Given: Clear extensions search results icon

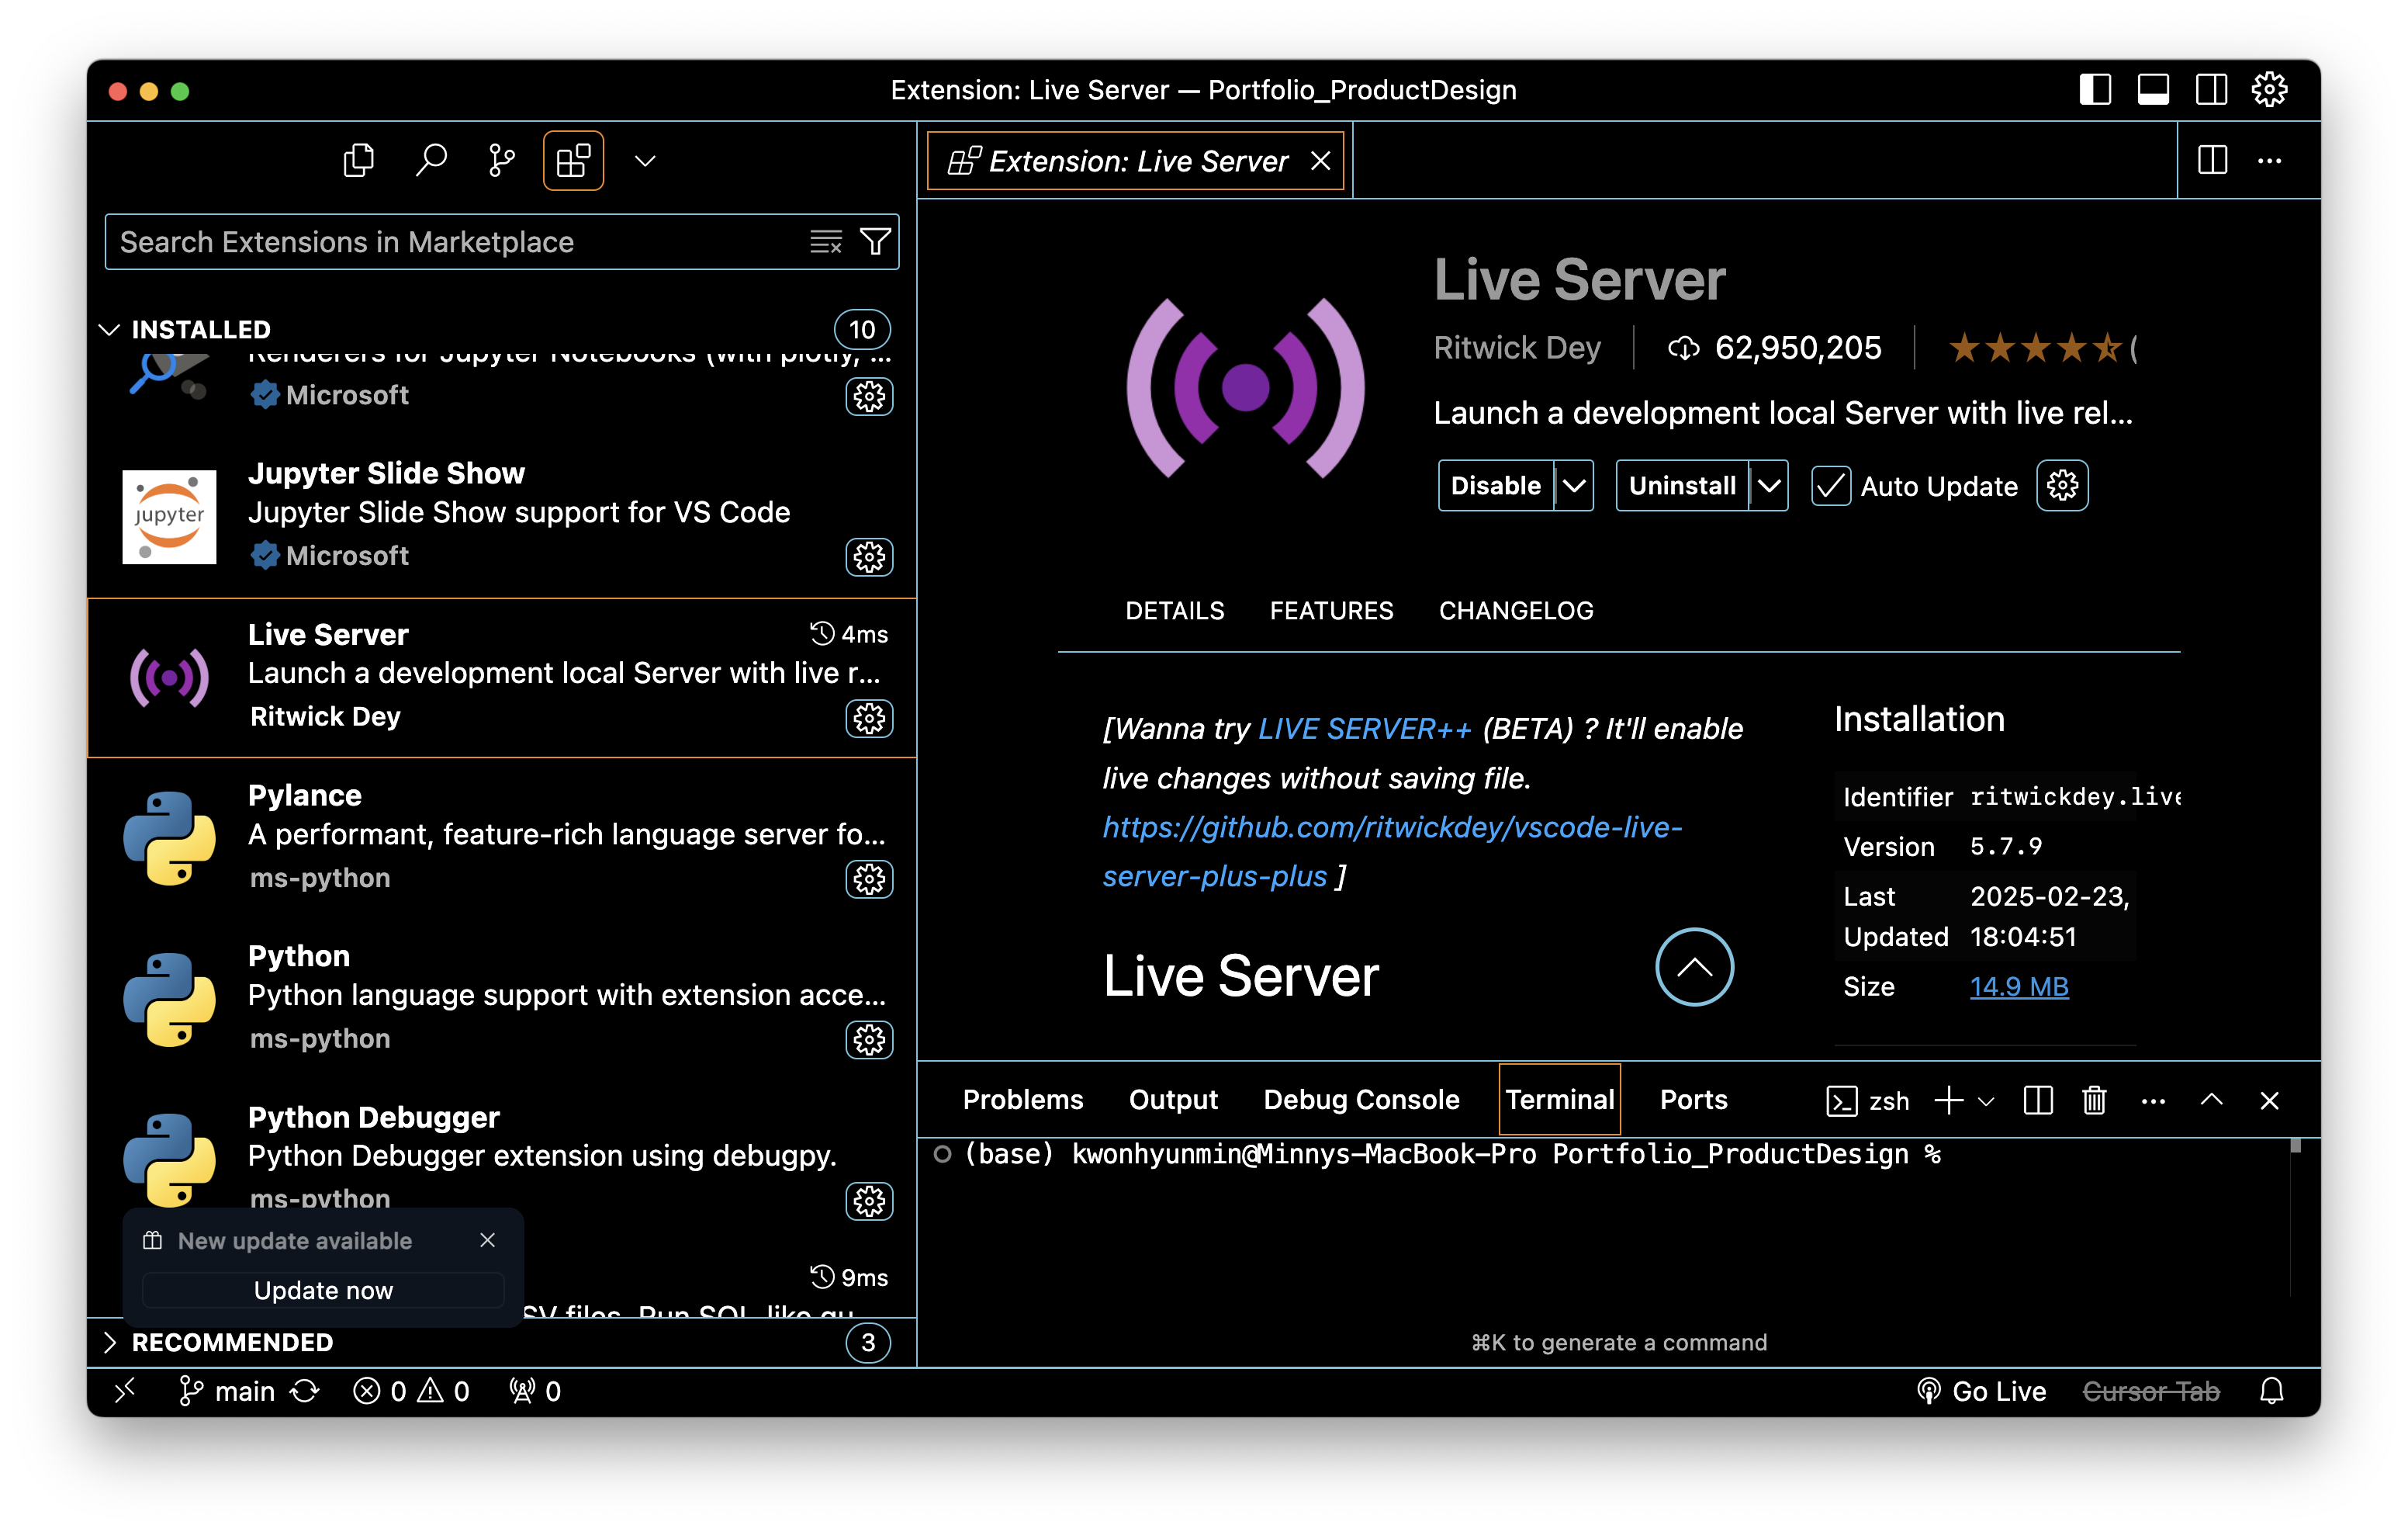Looking at the screenshot, I should point(826,241).
